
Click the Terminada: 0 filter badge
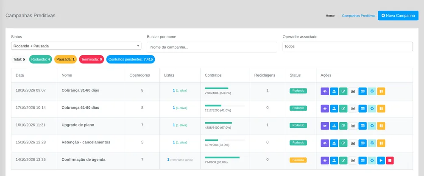(x=92, y=59)
